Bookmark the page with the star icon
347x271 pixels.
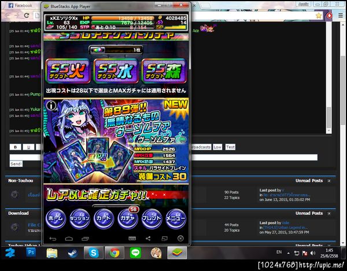tap(319, 16)
